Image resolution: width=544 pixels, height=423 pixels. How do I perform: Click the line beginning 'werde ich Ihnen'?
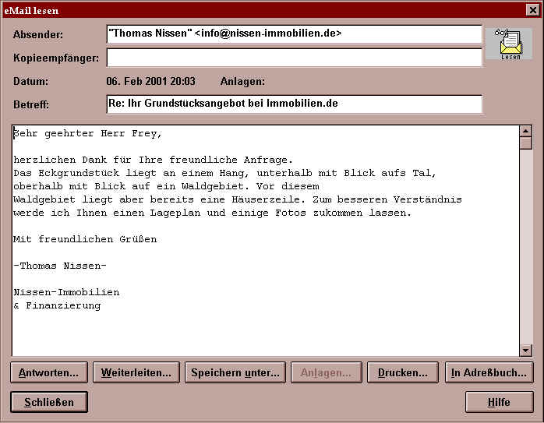coord(212,213)
